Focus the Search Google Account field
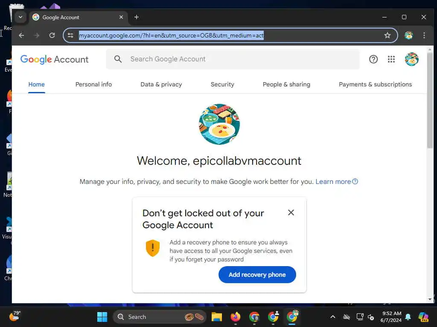437x327 pixels. [x=233, y=59]
